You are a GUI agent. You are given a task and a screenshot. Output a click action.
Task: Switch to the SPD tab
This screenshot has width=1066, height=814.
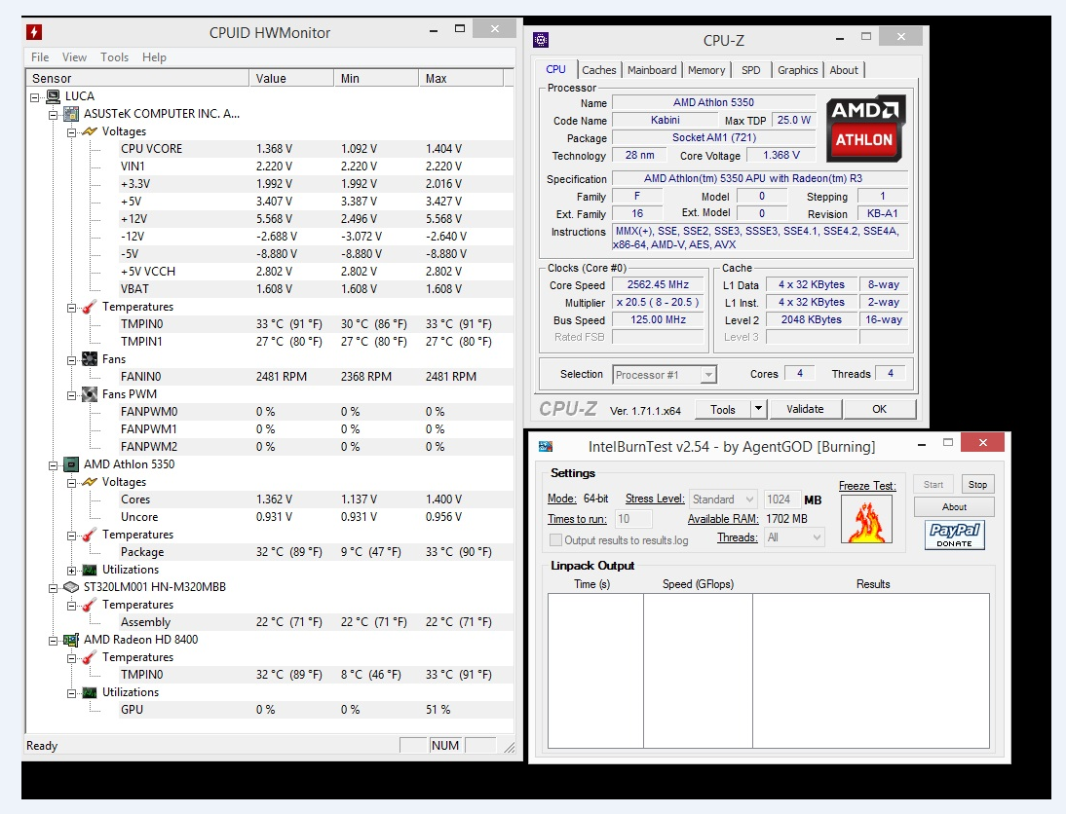coord(751,70)
